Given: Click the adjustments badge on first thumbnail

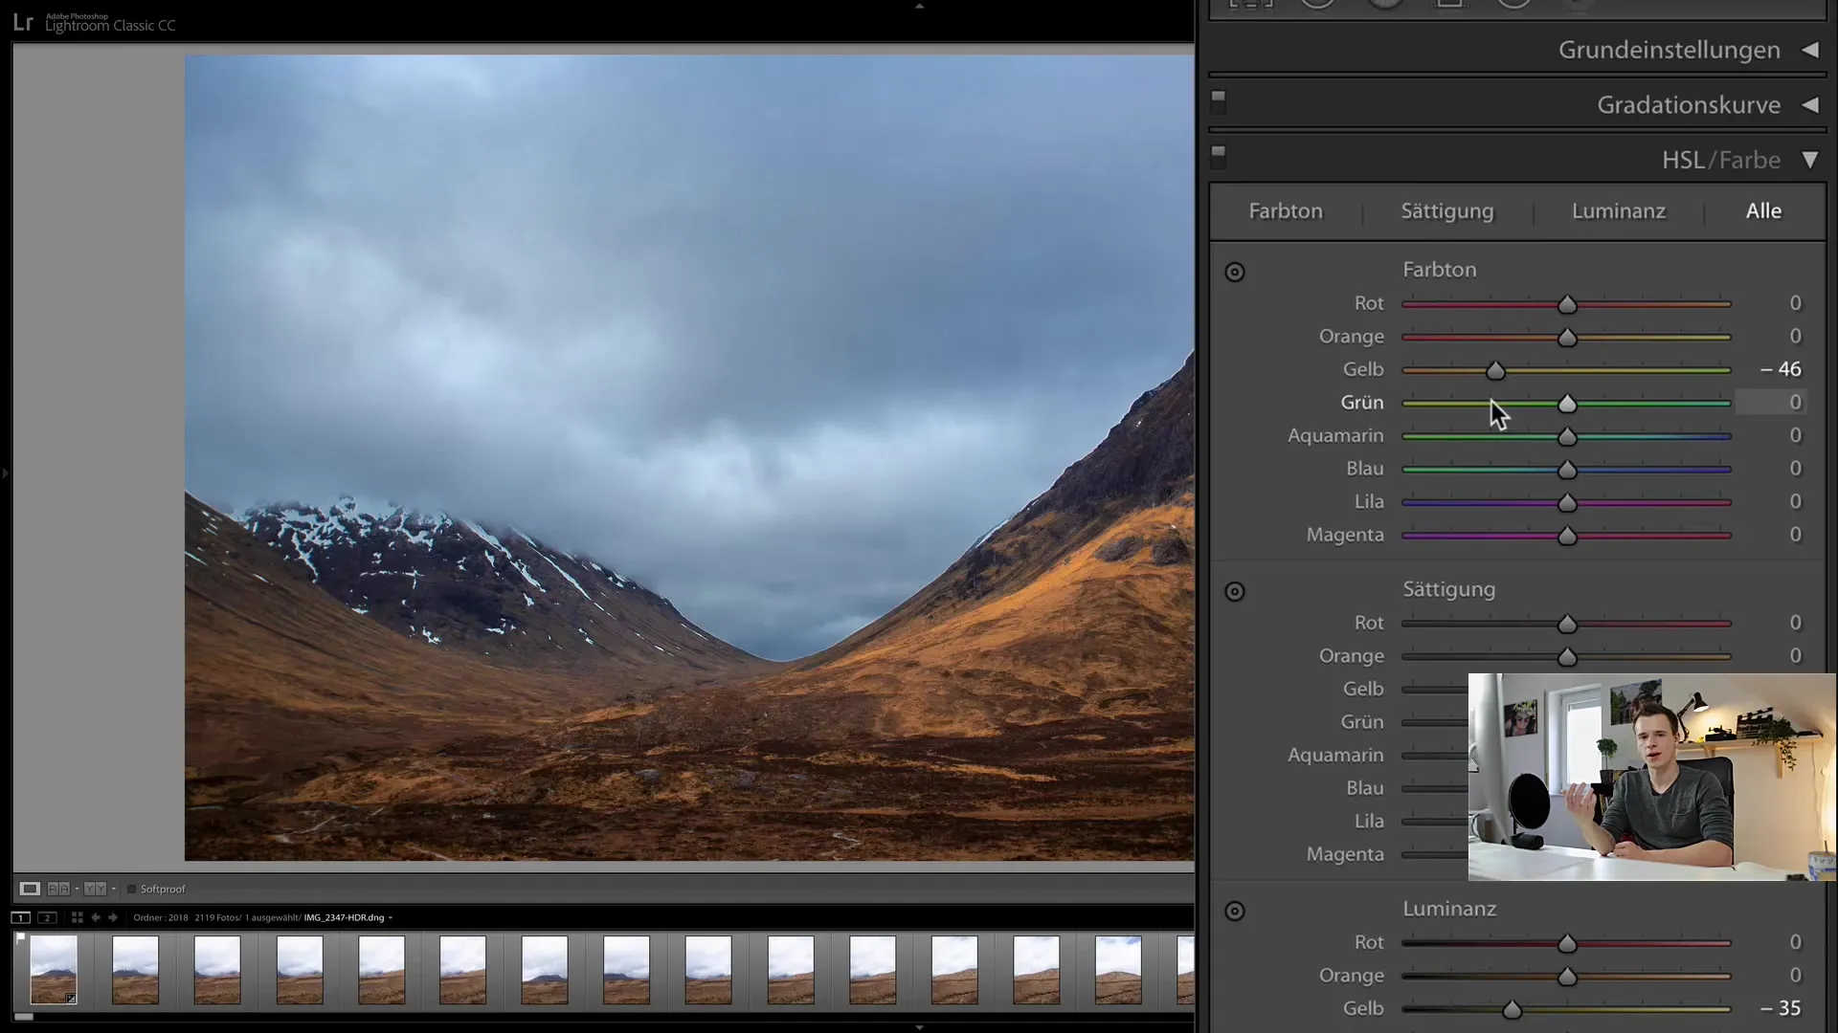Looking at the screenshot, I should [x=71, y=998].
